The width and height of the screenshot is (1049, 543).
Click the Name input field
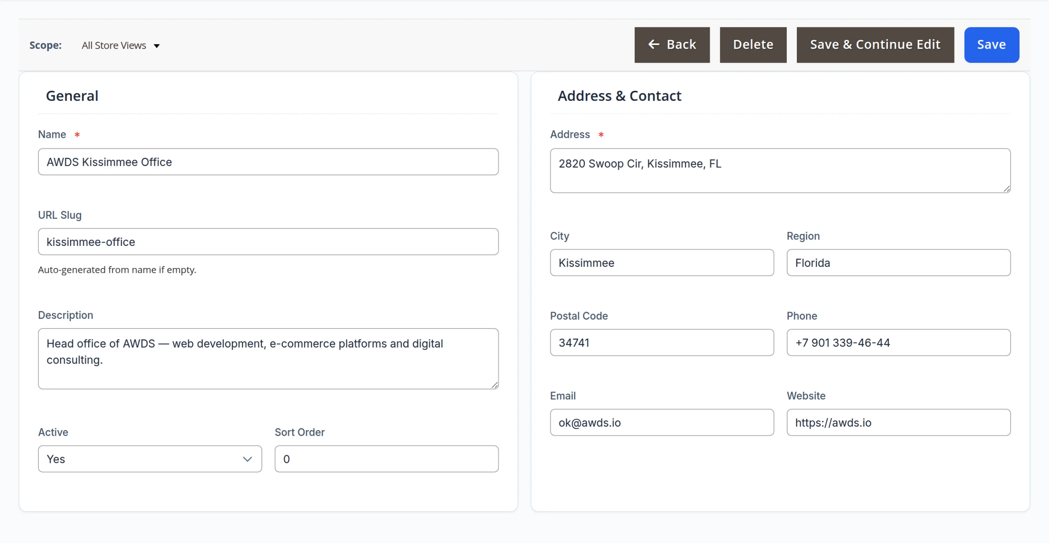pyautogui.click(x=268, y=162)
